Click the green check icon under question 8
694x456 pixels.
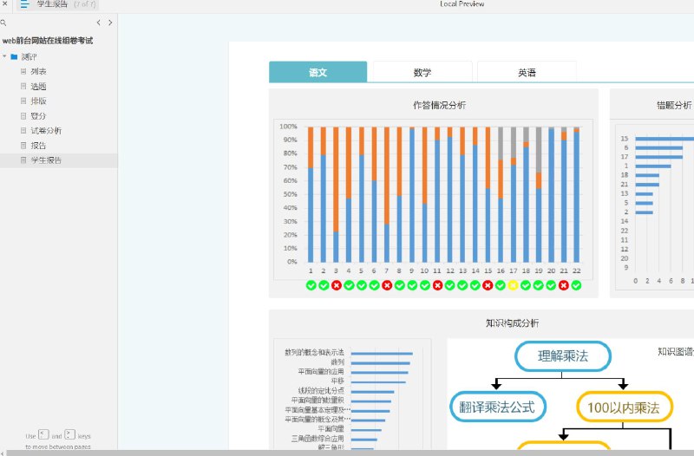[x=399, y=286]
